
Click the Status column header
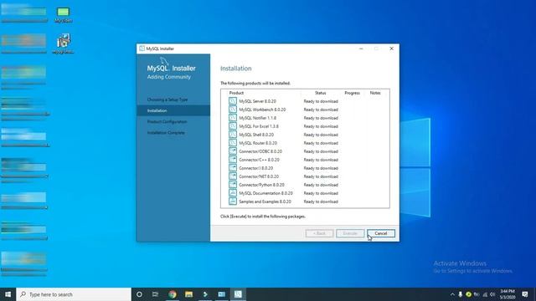tap(320, 93)
